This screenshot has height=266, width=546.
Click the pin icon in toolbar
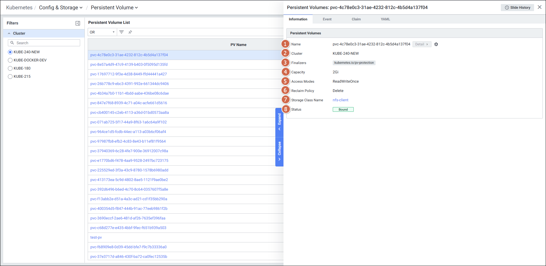tap(130, 32)
